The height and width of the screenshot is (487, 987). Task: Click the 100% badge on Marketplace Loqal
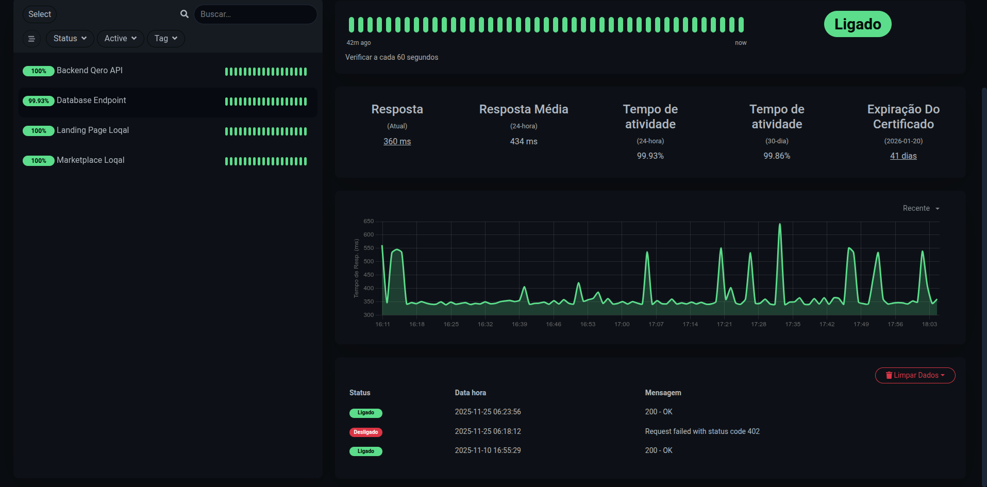point(39,161)
